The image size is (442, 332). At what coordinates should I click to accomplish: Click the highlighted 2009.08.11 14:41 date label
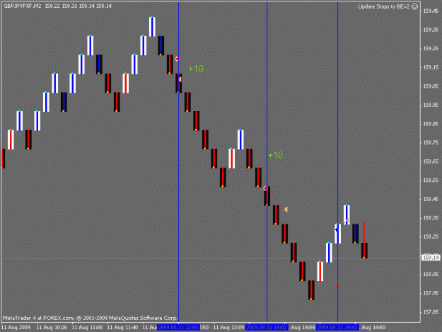tap(337, 327)
